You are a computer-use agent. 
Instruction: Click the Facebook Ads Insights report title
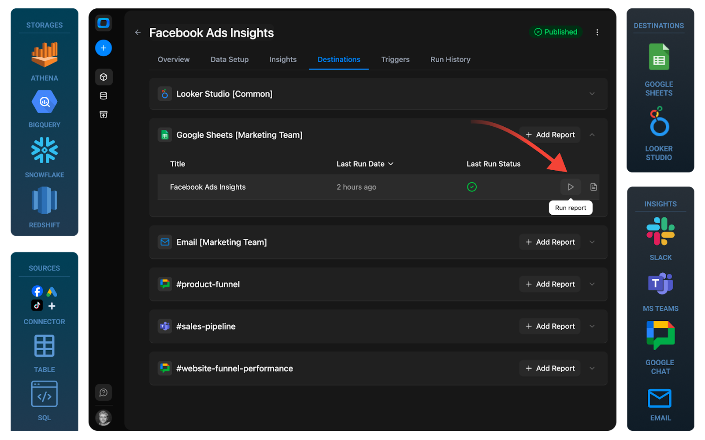208,187
